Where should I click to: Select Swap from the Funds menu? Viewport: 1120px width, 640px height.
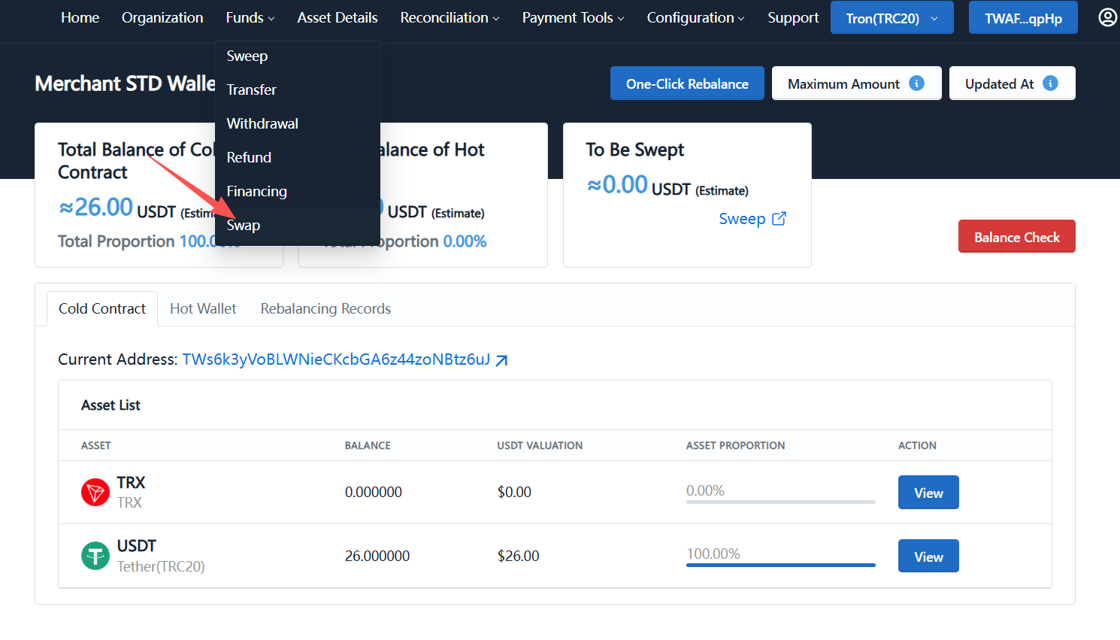[244, 226]
